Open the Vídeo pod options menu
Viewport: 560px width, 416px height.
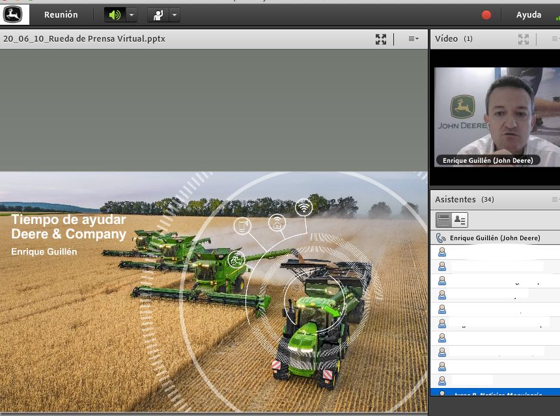(554, 38)
